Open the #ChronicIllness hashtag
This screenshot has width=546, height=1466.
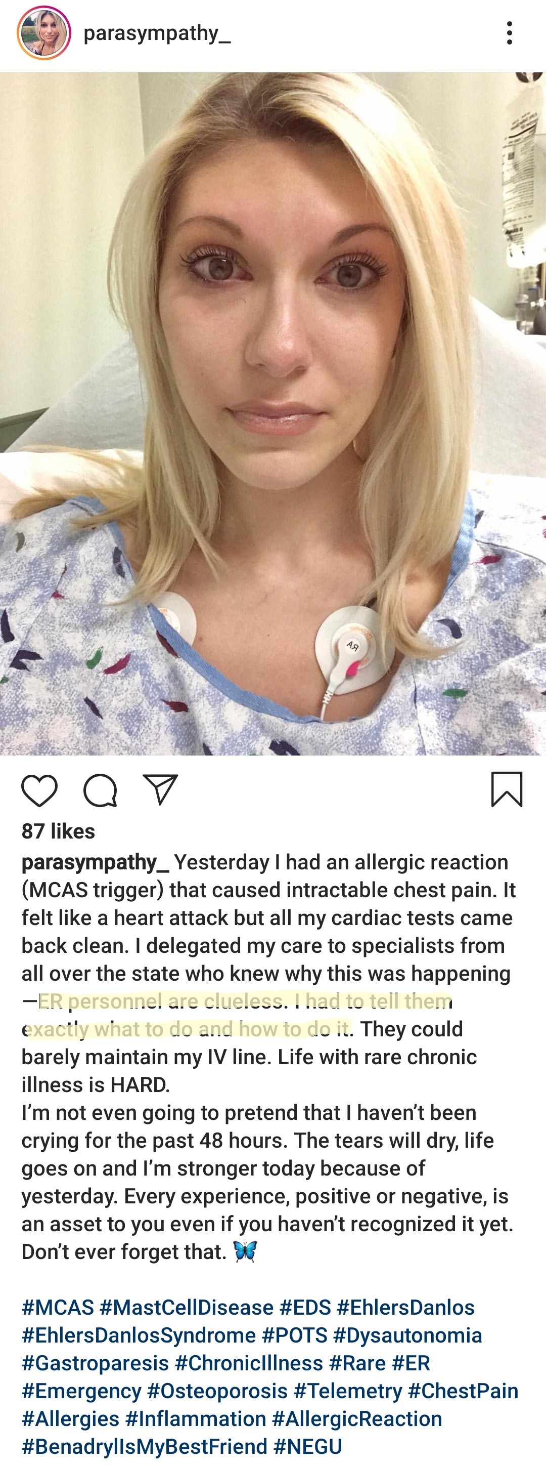click(x=249, y=1364)
